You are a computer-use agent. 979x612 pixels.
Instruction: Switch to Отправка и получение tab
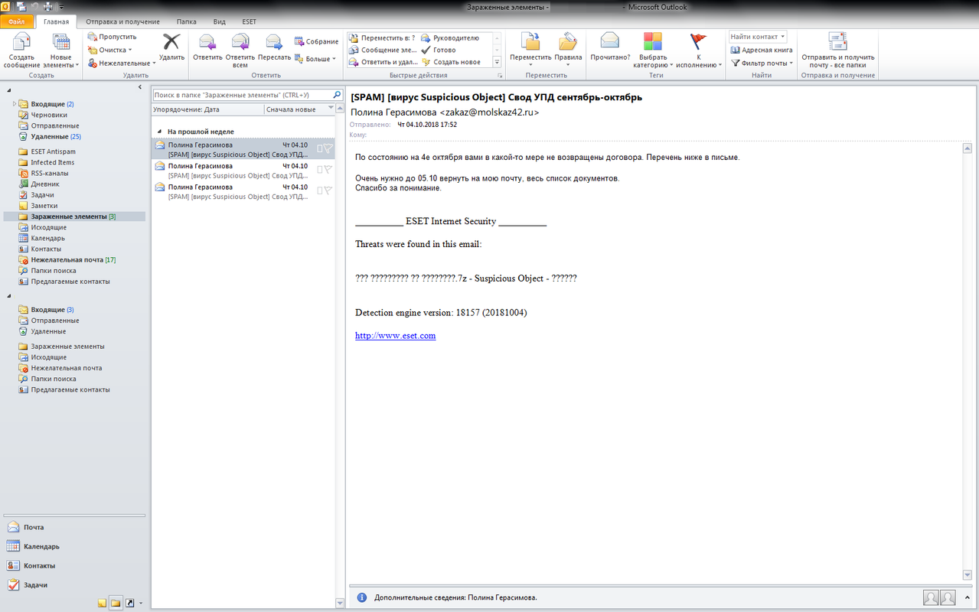point(123,21)
